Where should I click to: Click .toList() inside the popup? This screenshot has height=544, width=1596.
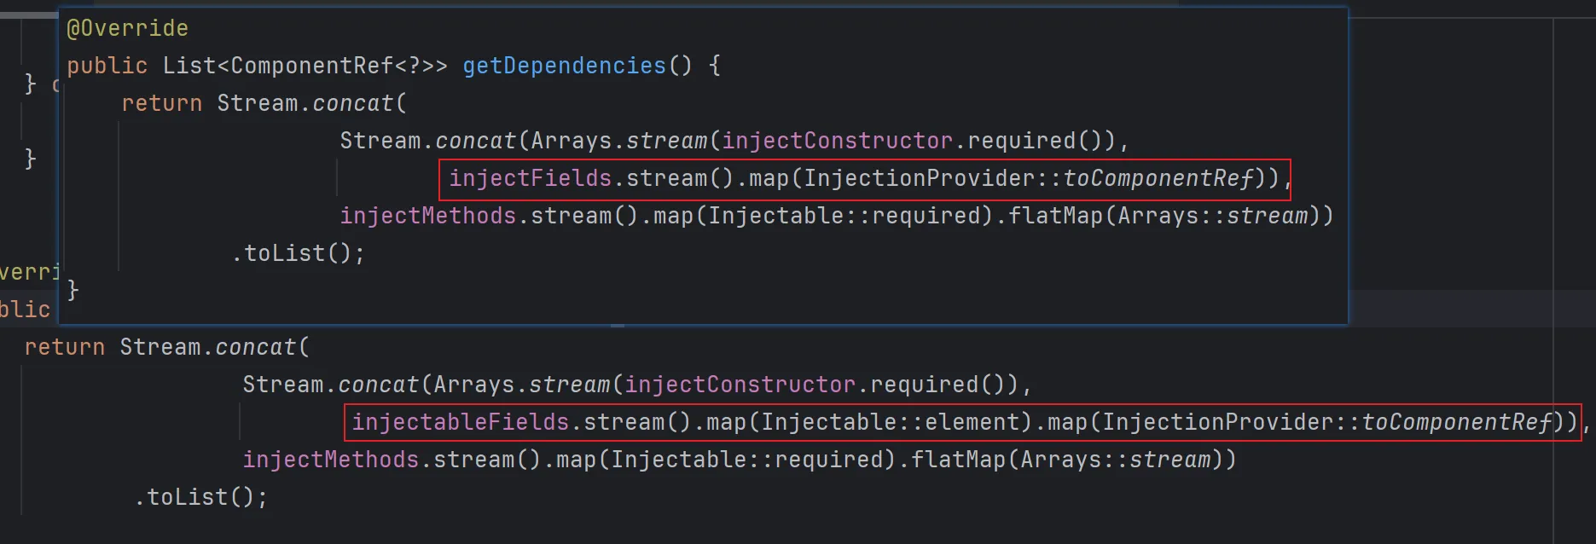coord(298,253)
